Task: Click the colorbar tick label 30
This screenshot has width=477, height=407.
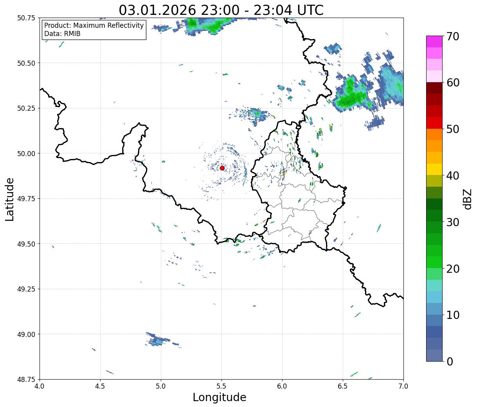Action: coord(452,222)
